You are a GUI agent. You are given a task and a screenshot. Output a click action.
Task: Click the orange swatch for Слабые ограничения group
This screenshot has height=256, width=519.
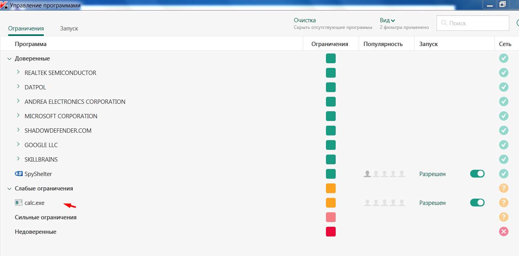click(x=331, y=188)
